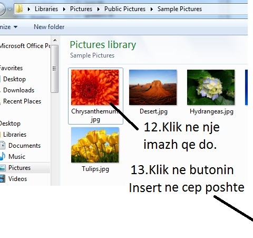Click the navigation pane scroll up arrow

click(55, 40)
